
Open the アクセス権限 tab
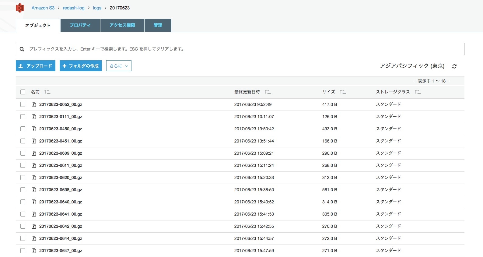click(x=122, y=25)
